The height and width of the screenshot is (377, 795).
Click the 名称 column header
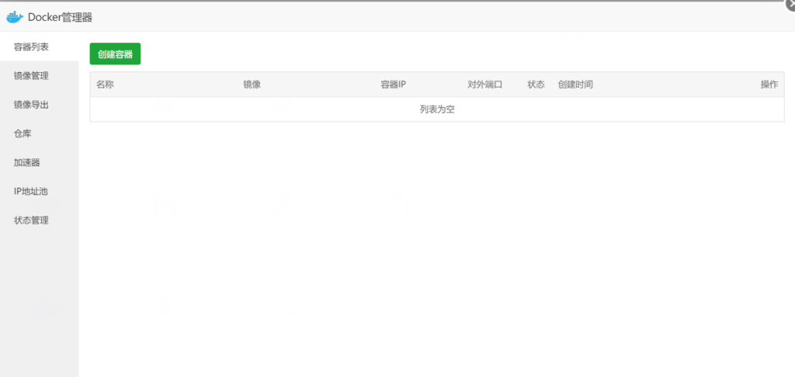pos(105,85)
